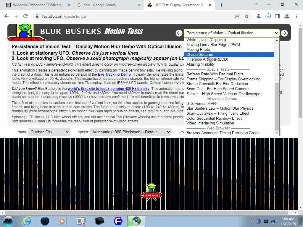Click the horizontal scrollbar at page bottom

(x=147, y=213)
